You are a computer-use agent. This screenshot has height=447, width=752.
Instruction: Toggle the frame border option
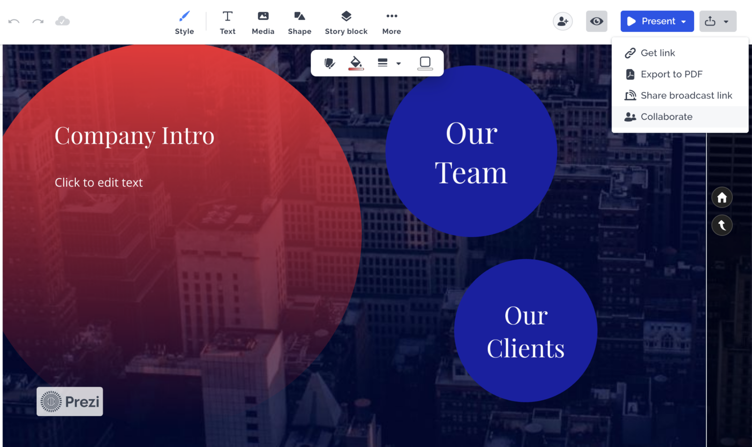424,63
